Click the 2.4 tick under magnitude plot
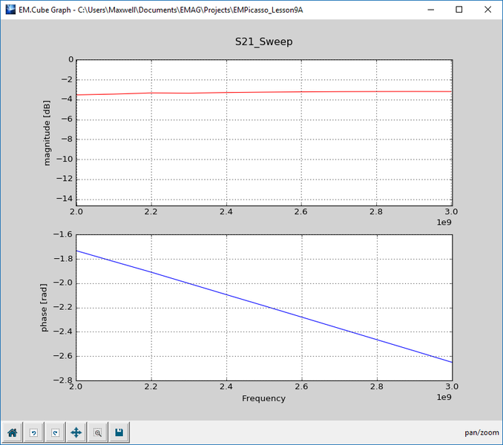 [x=226, y=212]
